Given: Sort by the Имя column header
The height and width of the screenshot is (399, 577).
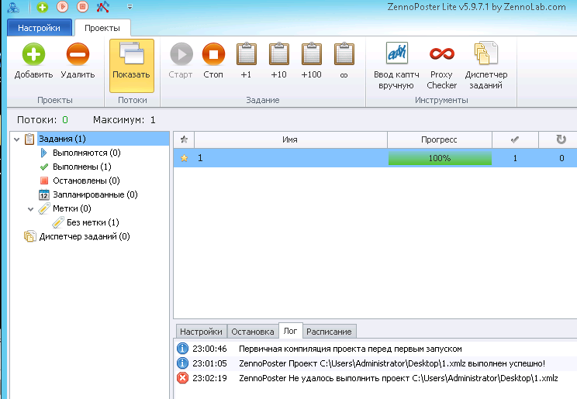Looking at the screenshot, I should 290,139.
